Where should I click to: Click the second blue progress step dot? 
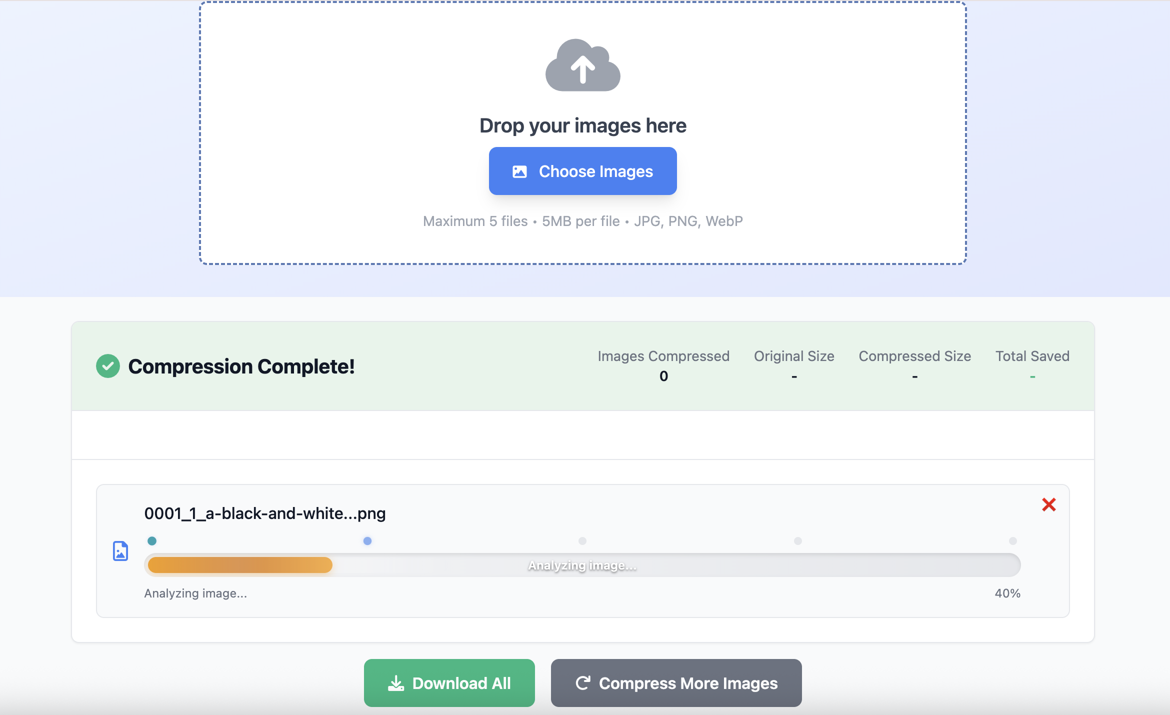click(367, 541)
